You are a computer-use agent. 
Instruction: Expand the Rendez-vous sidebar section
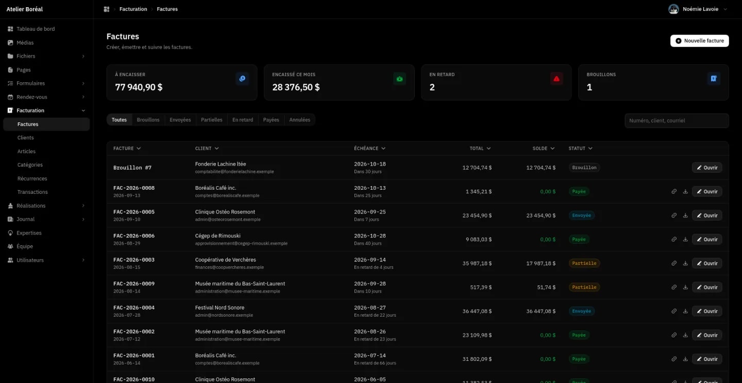pyautogui.click(x=83, y=97)
